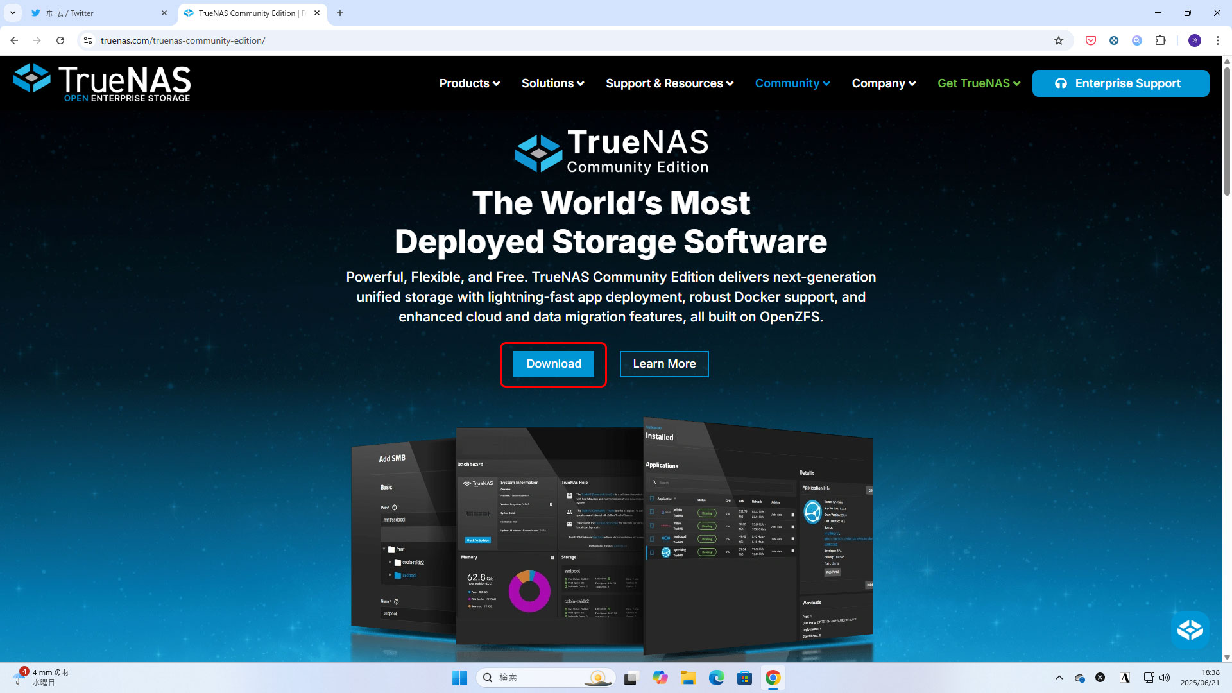Screen dimensions: 1232x693
Task: Click the Chrome taskbar icon
Action: pos(773,678)
